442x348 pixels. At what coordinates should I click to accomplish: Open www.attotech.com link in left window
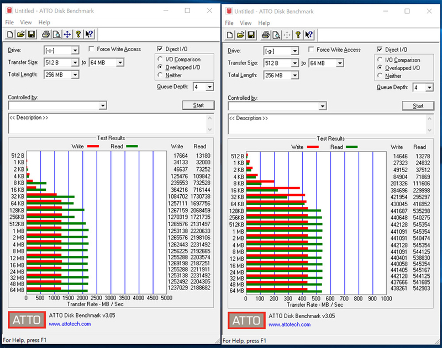(x=70, y=324)
